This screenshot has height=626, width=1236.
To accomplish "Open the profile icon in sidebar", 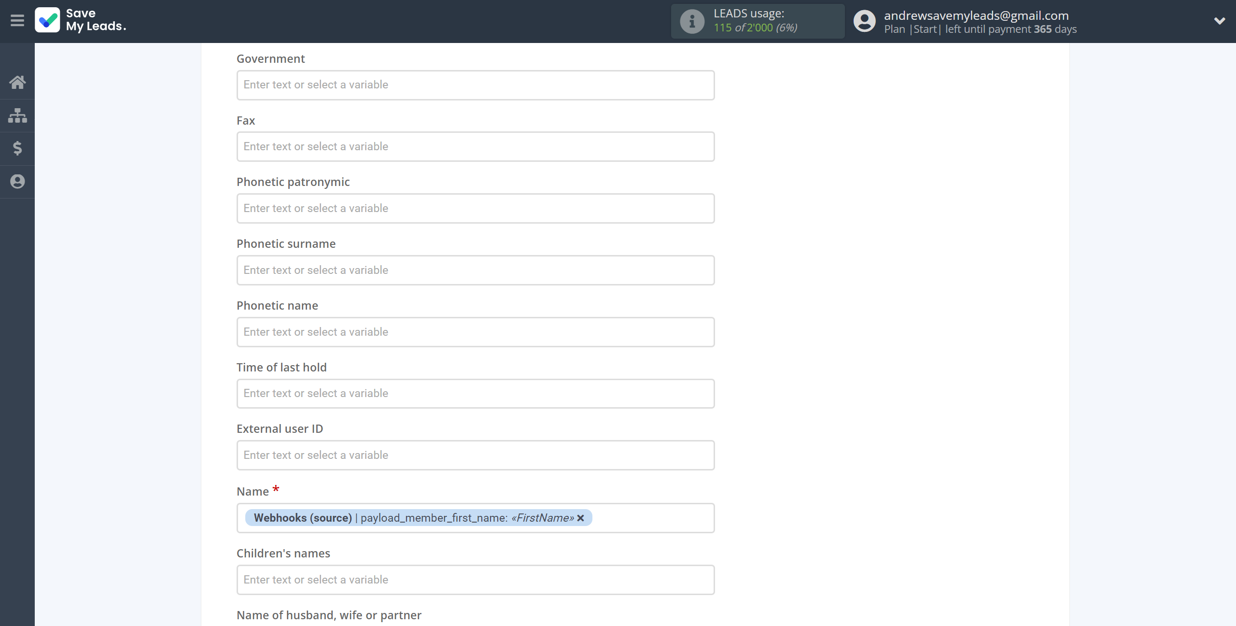I will pyautogui.click(x=17, y=182).
